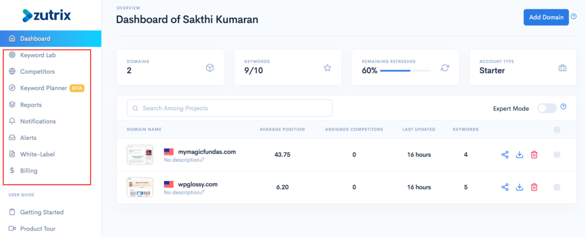The width and height of the screenshot is (585, 237).
Task: Click the Notifications bell icon
Action: coord(13,121)
